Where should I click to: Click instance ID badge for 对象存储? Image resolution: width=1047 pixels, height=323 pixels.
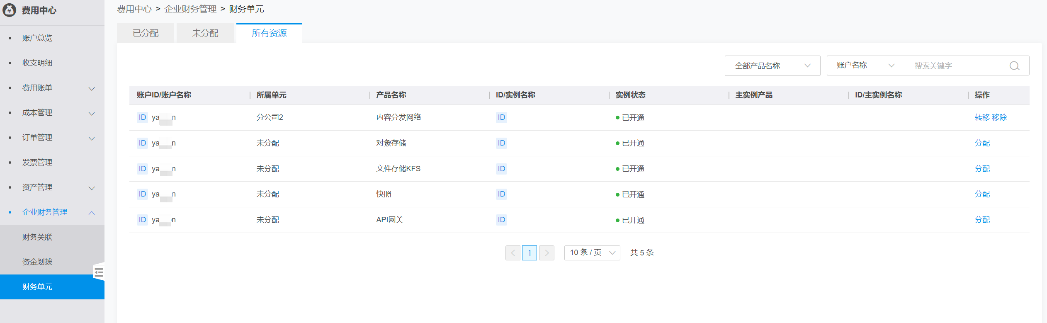501,143
